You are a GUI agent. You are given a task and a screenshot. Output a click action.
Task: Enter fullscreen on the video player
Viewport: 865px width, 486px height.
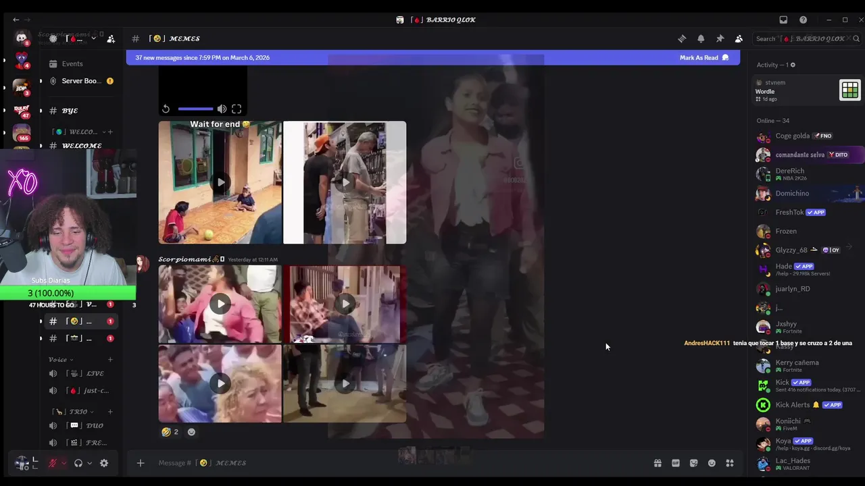coord(237,109)
